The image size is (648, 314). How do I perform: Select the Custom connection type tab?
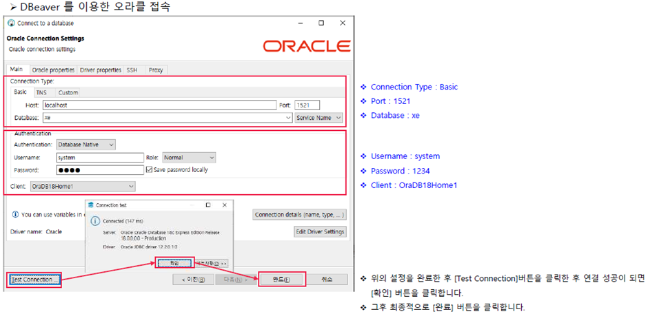tap(68, 92)
